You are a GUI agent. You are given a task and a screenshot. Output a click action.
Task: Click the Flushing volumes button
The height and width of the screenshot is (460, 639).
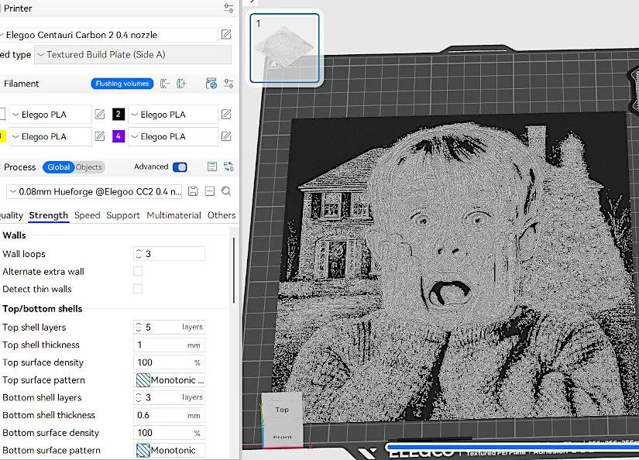pyautogui.click(x=122, y=84)
